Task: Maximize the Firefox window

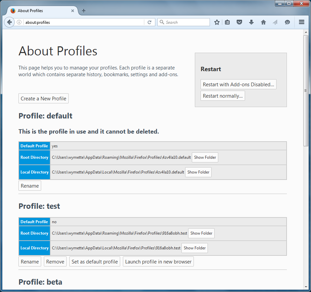Action: 289,3
